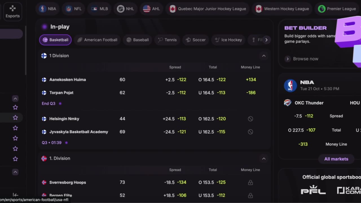
Task: Bet Aanekosken Huima Money Line +134
Action: [x=251, y=80]
